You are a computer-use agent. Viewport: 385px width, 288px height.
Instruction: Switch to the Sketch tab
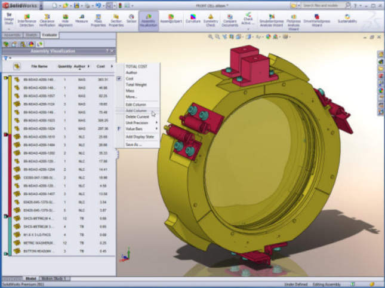coord(31,35)
